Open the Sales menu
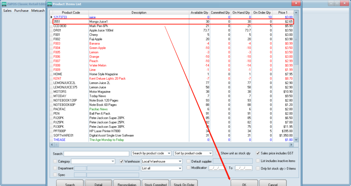This screenshot has height=186, width=351. tap(7, 11)
